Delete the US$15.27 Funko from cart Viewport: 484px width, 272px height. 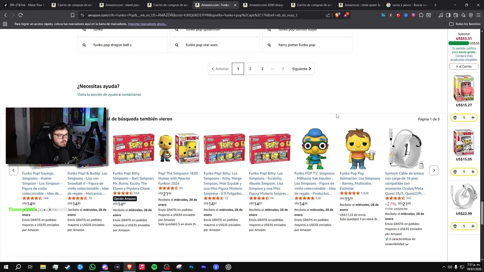tap(455, 117)
